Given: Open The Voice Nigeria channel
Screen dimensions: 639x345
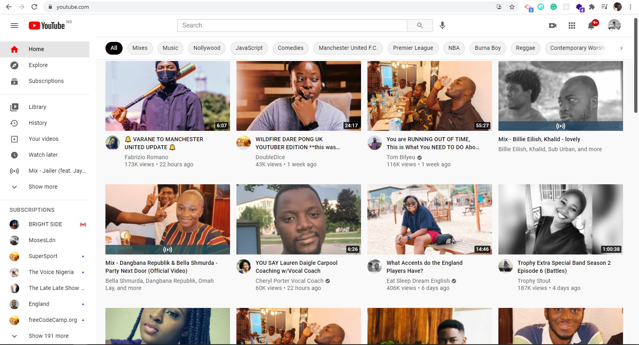Looking at the screenshot, I should (x=45, y=272).
